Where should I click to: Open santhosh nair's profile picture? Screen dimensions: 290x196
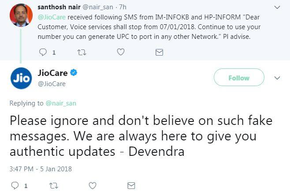pos(21,15)
